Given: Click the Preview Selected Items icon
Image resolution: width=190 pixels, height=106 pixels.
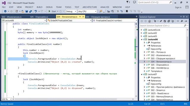Looking at the screenshot, I should pyautogui.click(x=186, y=21).
